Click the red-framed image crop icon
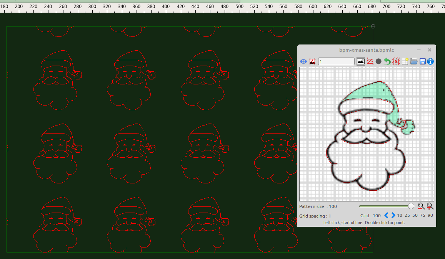 pos(312,61)
